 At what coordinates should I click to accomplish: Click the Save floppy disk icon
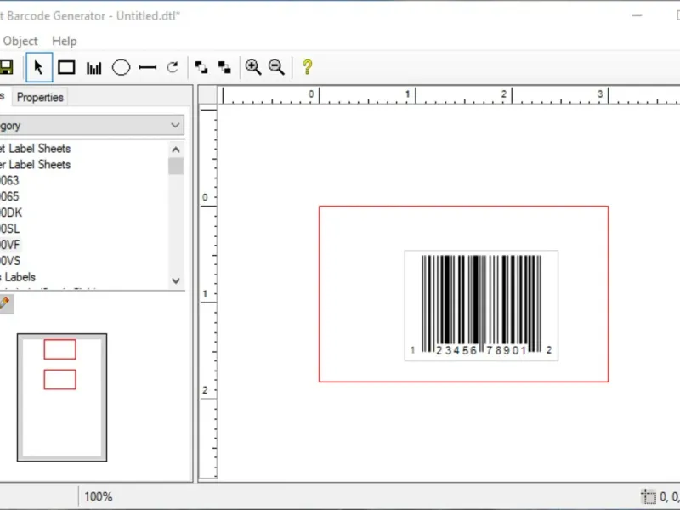point(6,68)
